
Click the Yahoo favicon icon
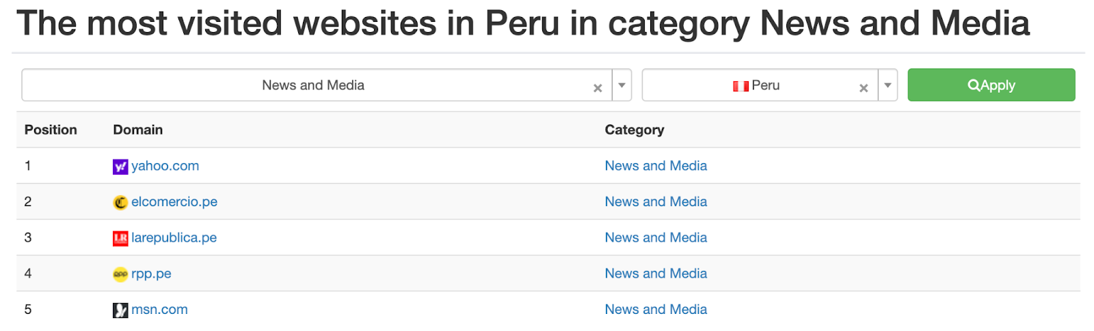click(120, 167)
